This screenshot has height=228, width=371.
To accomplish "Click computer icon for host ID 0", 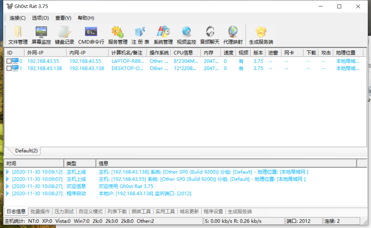I will pos(15,61).
